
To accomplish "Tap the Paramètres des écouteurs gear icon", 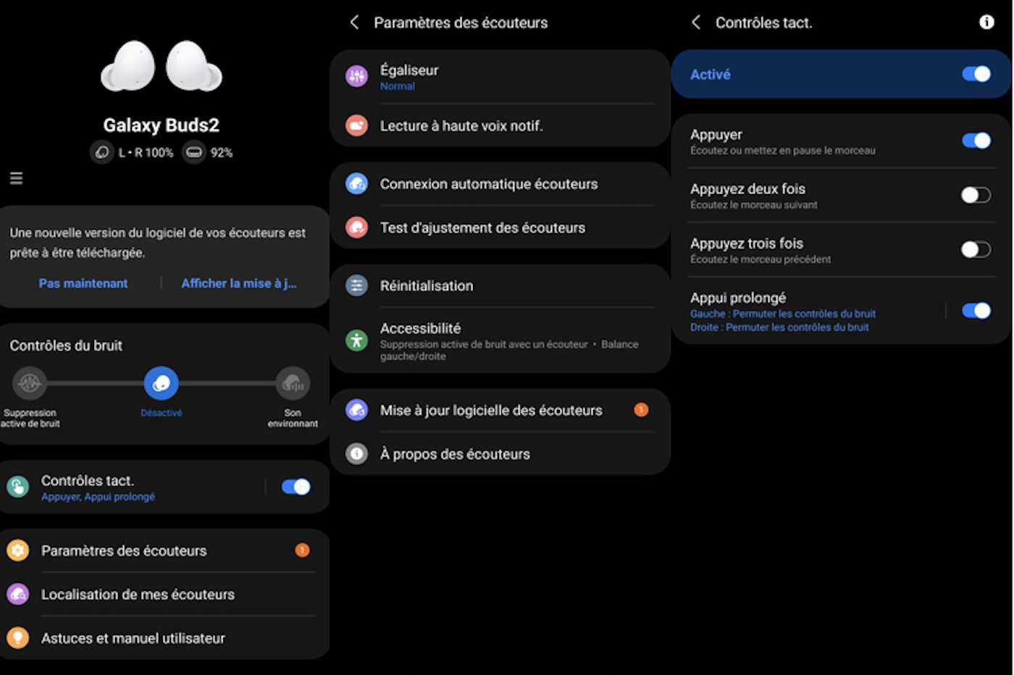I will (18, 550).
